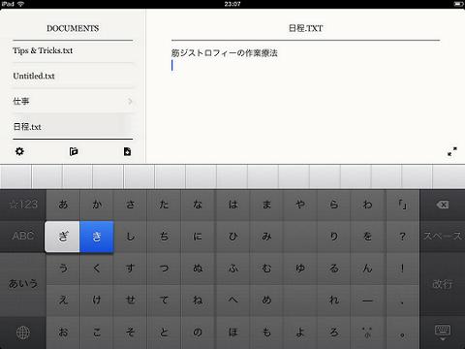
Task: Open the settings gear in Documents panel
Action: tap(19, 151)
